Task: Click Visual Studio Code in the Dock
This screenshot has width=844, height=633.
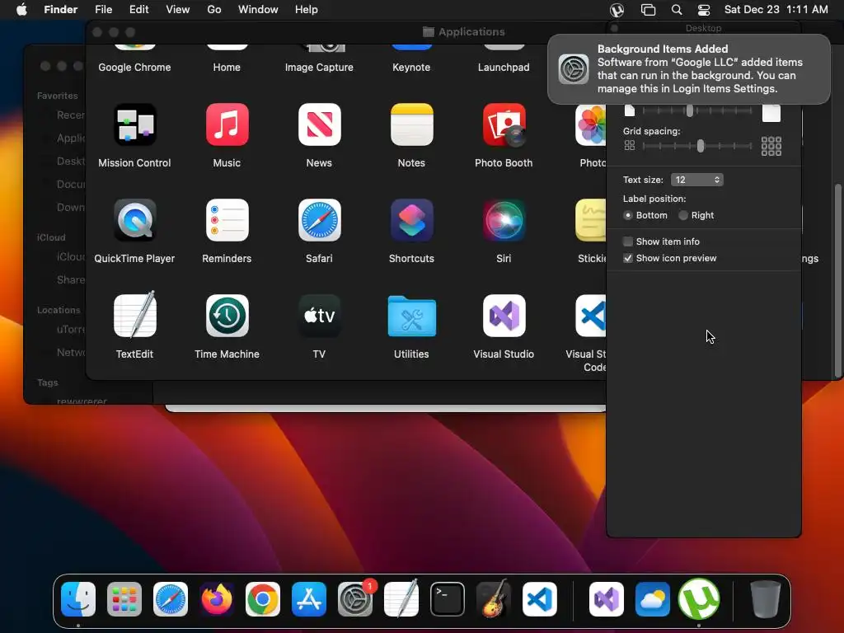Action: tap(540, 599)
